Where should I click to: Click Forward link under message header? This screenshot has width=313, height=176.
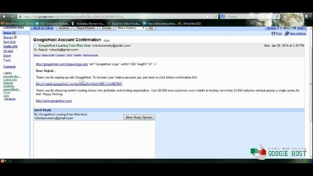61,55
